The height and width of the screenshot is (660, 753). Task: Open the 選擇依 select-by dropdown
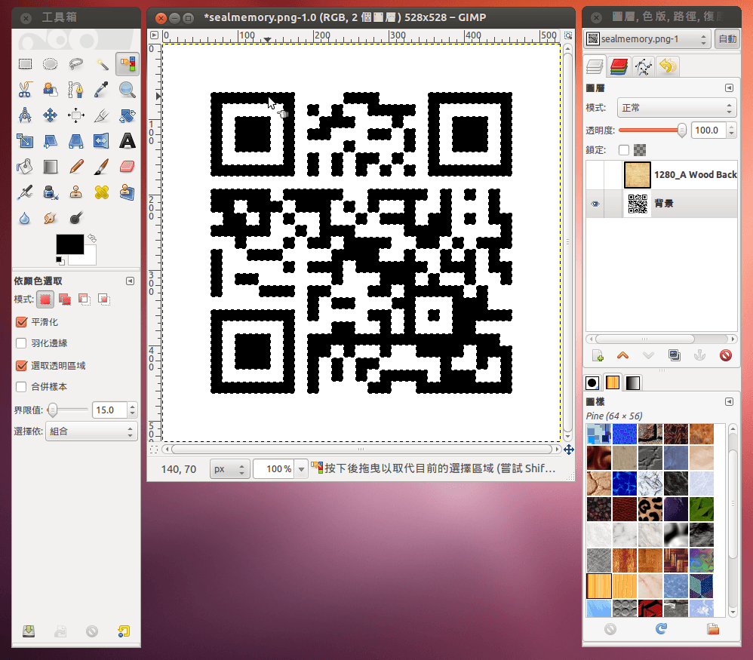point(91,431)
